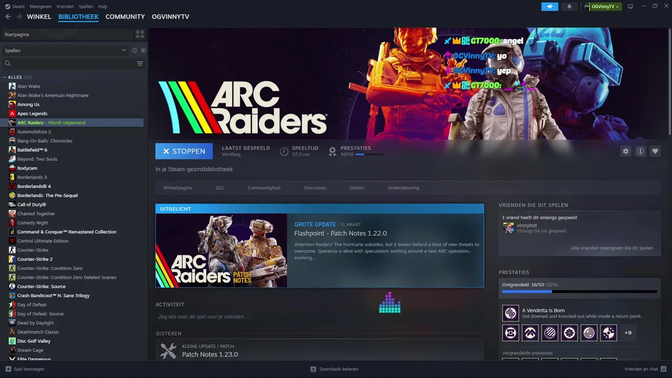Open the OGVINNYTV profile tab
672x378 pixels.
click(170, 17)
